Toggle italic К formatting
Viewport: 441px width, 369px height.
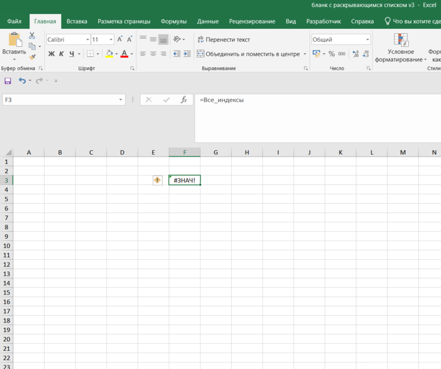[x=61, y=53]
